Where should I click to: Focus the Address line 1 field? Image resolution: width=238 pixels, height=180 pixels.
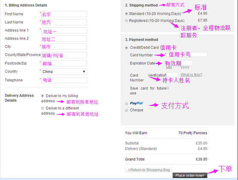pos(64,30)
